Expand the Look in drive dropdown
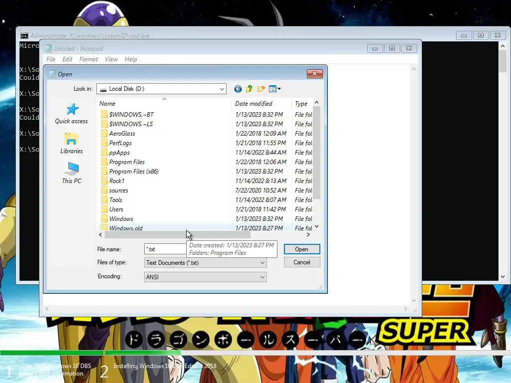The image size is (511, 383). 222,89
